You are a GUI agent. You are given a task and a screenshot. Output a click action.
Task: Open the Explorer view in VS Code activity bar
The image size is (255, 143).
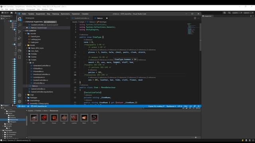tap(20, 19)
